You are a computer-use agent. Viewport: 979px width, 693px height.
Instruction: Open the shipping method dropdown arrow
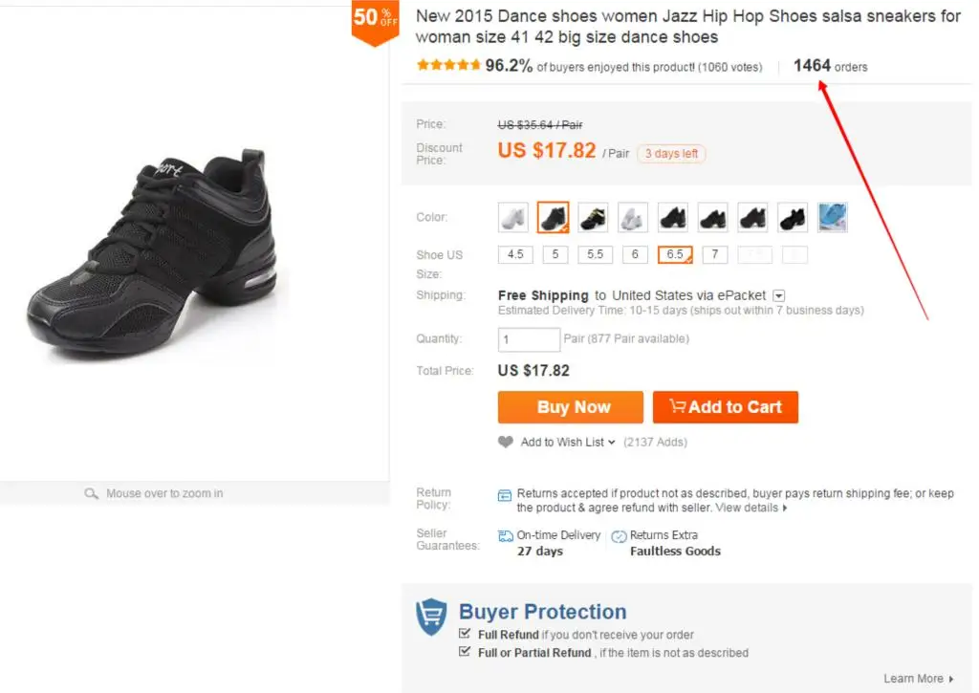pyautogui.click(x=778, y=296)
